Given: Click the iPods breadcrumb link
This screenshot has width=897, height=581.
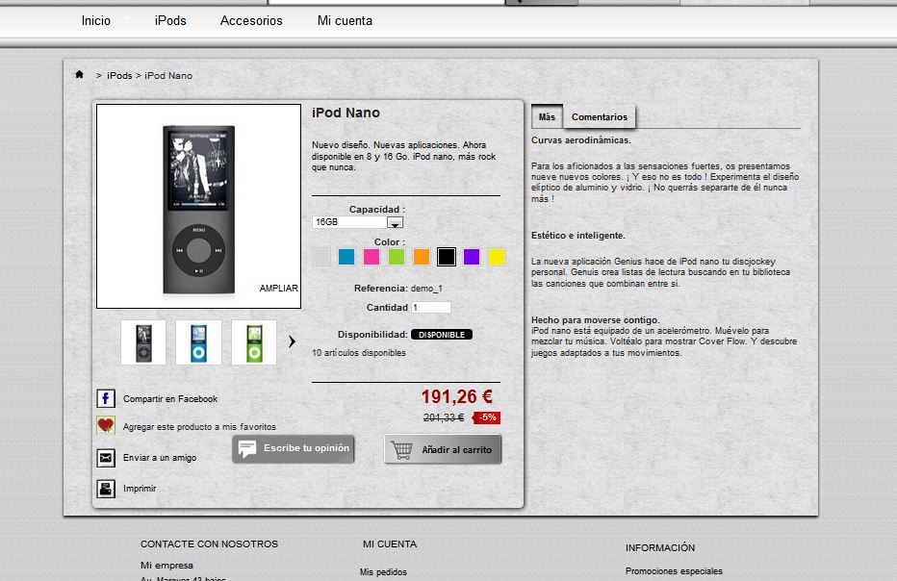Looking at the screenshot, I should pos(119,75).
